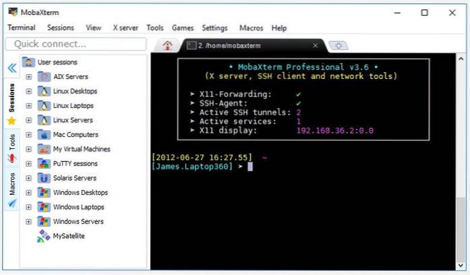
Task: Click the Linux Desktops penguin icon
Action: tap(44, 91)
